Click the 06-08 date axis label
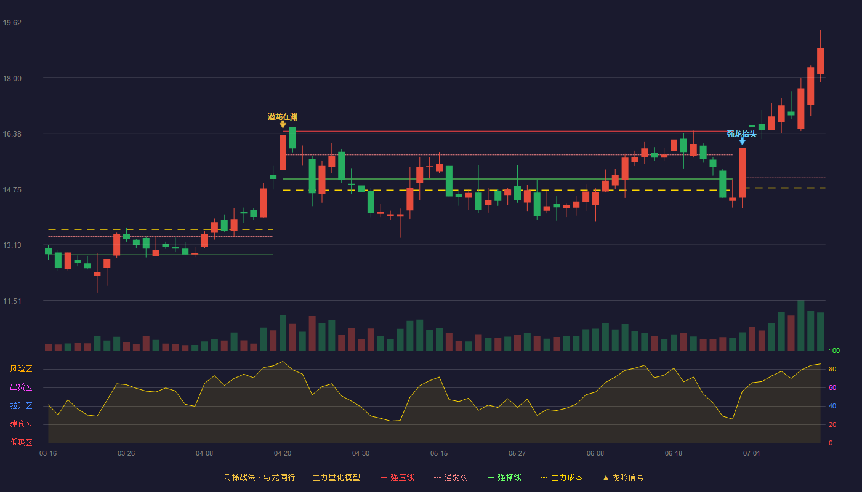 click(x=595, y=453)
